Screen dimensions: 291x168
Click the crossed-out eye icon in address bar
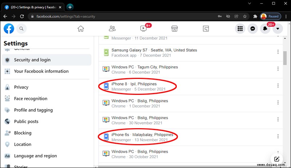pyautogui.click(x=228, y=16)
